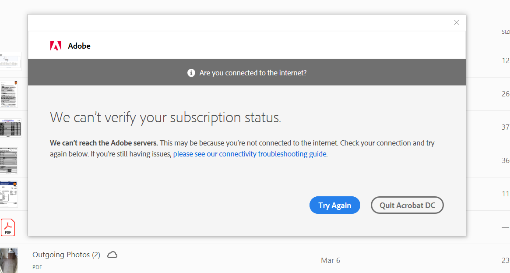
Task: Click the red Adobe PDF file icon in sidebar
Action: [x=8, y=227]
